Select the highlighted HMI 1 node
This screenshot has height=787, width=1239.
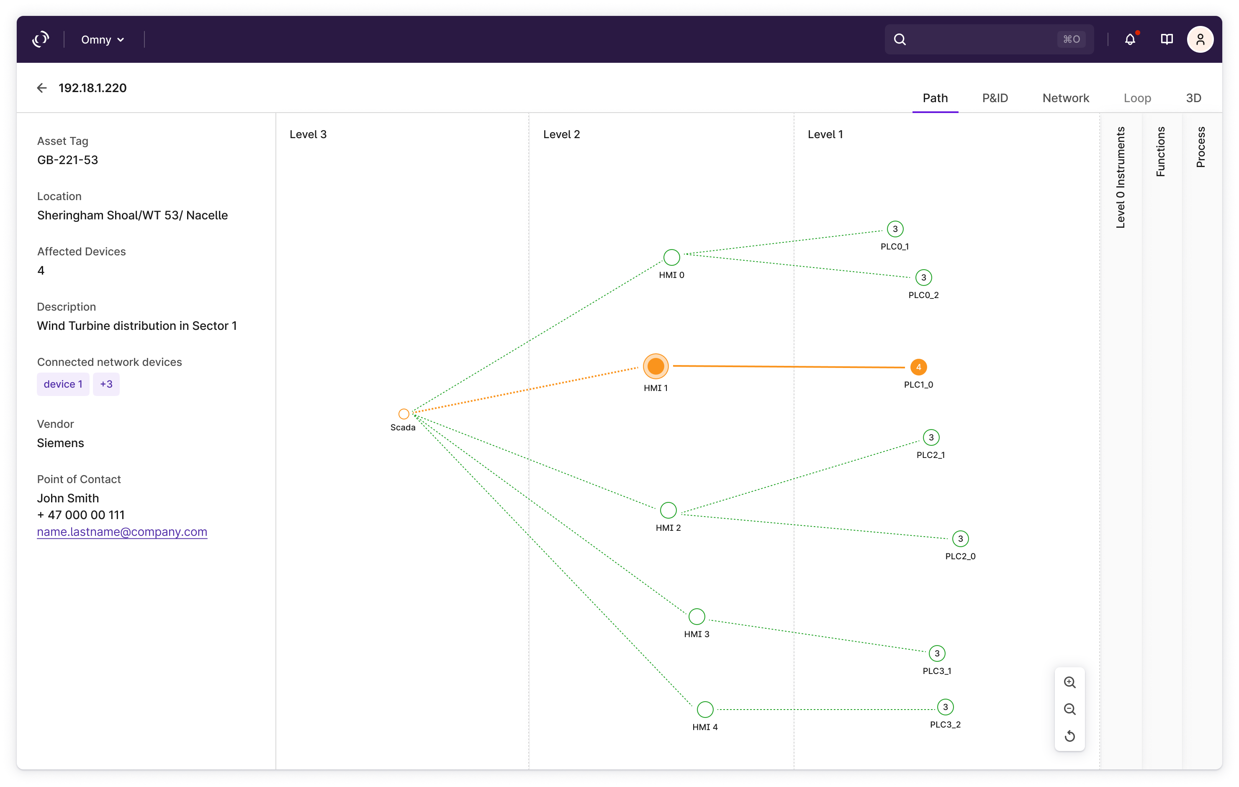coord(655,366)
